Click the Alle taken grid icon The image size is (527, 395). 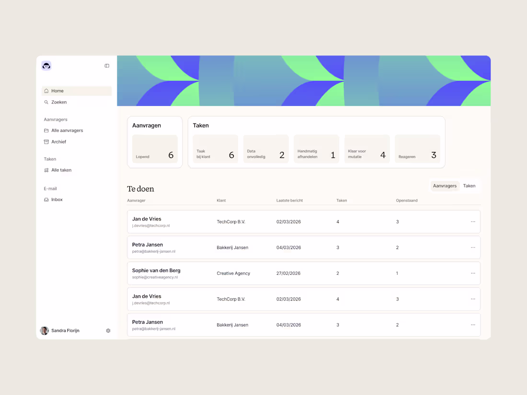[x=46, y=170]
